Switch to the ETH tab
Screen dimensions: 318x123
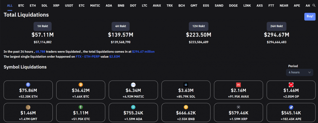33,6
